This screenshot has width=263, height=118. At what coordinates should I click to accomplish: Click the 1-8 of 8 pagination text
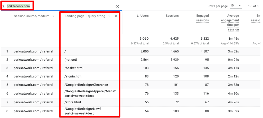253,6
